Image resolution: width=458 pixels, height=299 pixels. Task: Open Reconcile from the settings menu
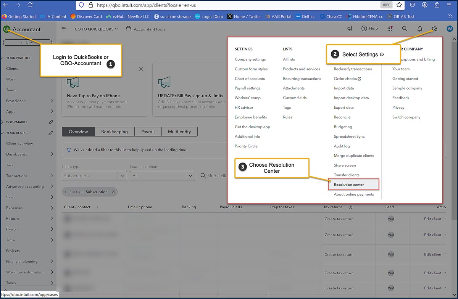[342, 117]
